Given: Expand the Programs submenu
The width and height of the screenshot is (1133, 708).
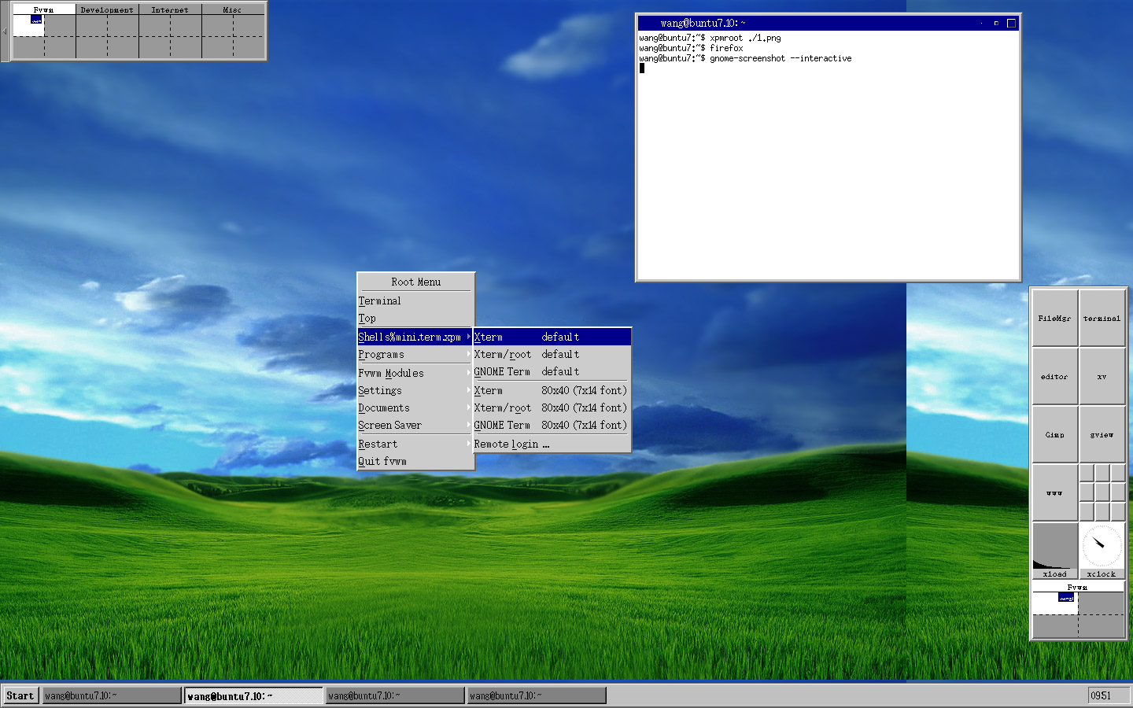Looking at the screenshot, I should pos(415,354).
